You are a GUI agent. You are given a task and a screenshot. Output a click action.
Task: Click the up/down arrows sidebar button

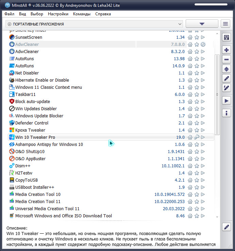(x=226, y=69)
